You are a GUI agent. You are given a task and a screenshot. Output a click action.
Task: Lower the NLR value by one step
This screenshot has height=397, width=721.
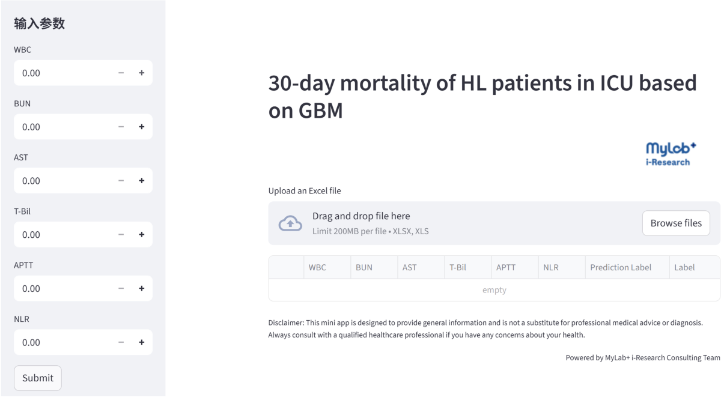click(121, 342)
